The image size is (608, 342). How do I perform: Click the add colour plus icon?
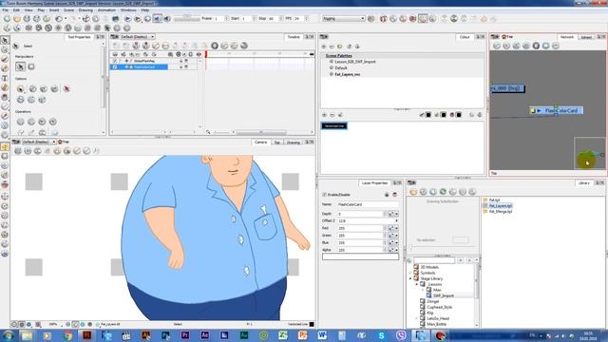325,115
